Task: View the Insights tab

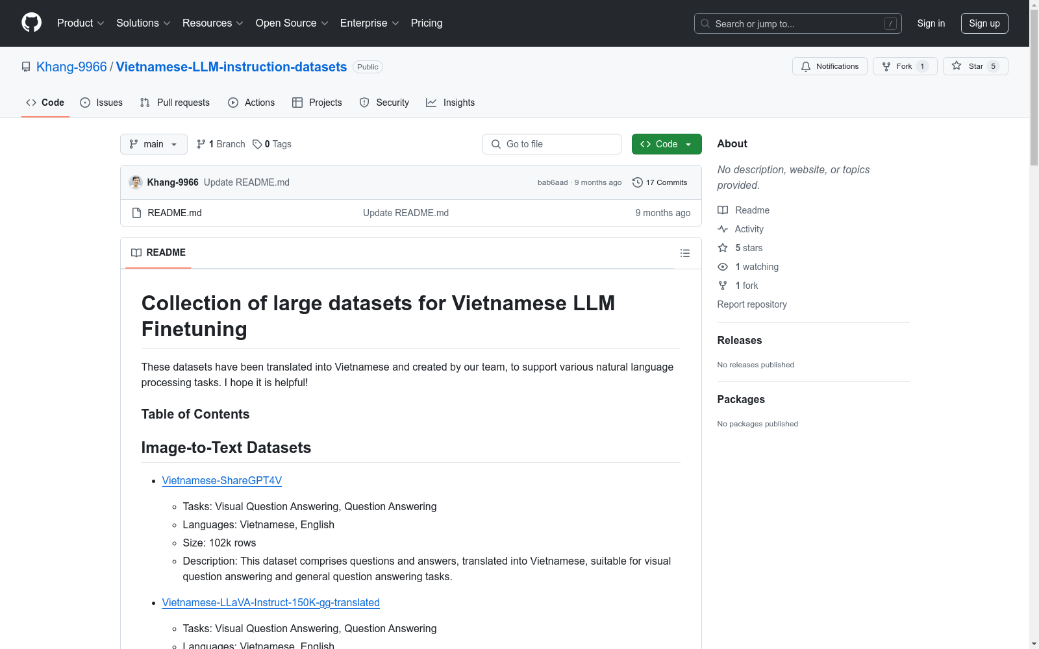Action: coord(450,103)
